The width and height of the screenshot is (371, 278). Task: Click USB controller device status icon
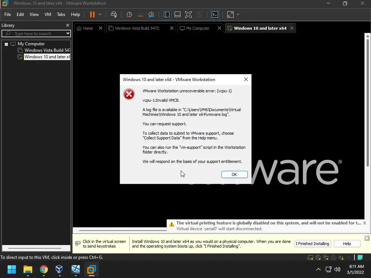pyautogui.click(x=349, y=257)
